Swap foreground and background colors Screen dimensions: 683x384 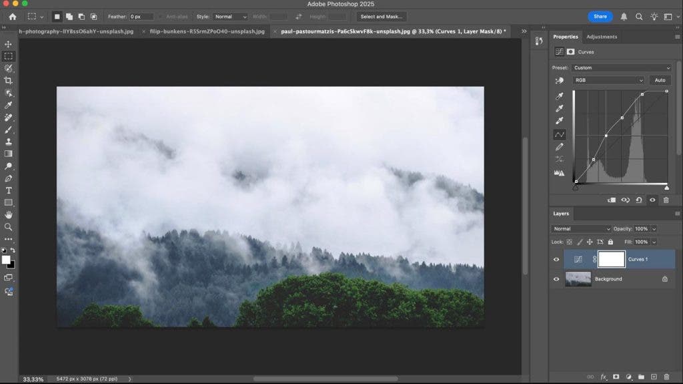(x=13, y=250)
